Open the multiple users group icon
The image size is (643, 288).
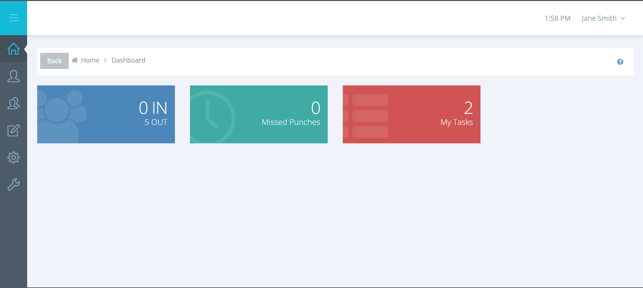[13, 103]
